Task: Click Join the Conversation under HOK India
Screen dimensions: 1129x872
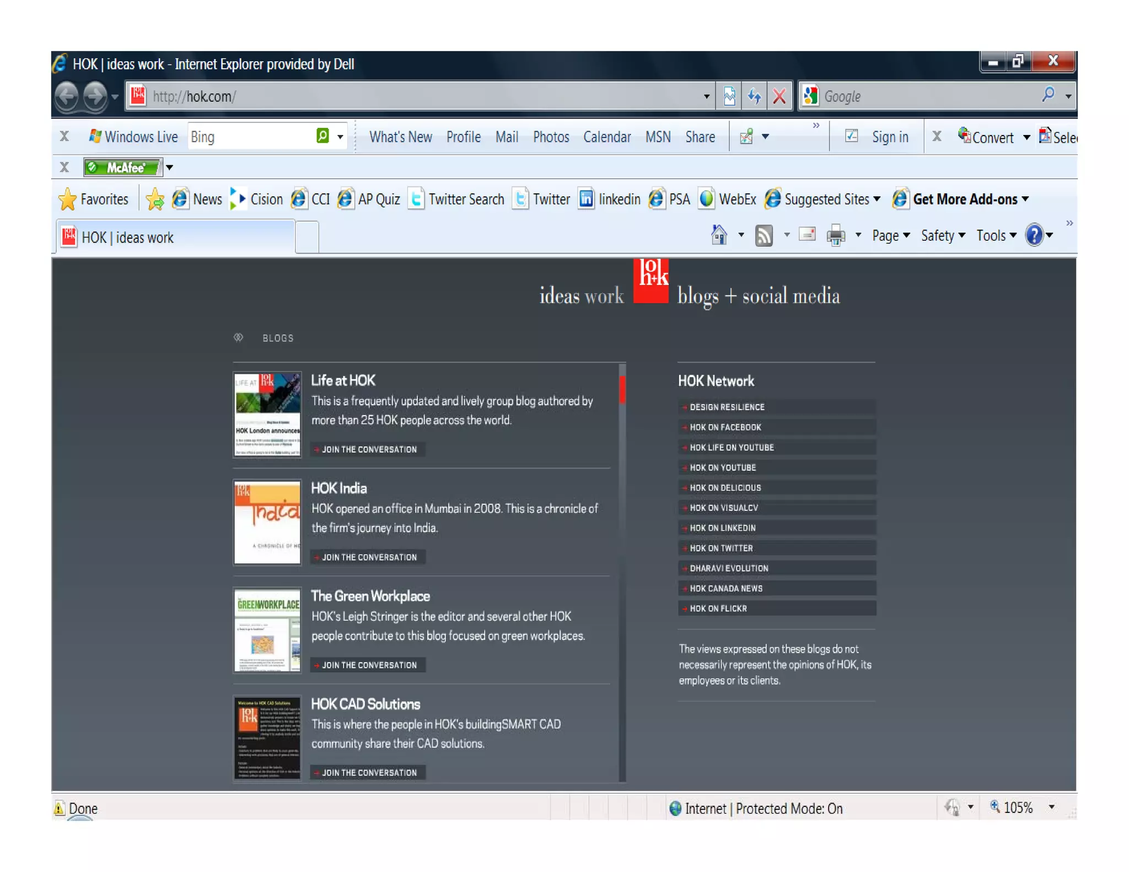Action: pos(368,557)
